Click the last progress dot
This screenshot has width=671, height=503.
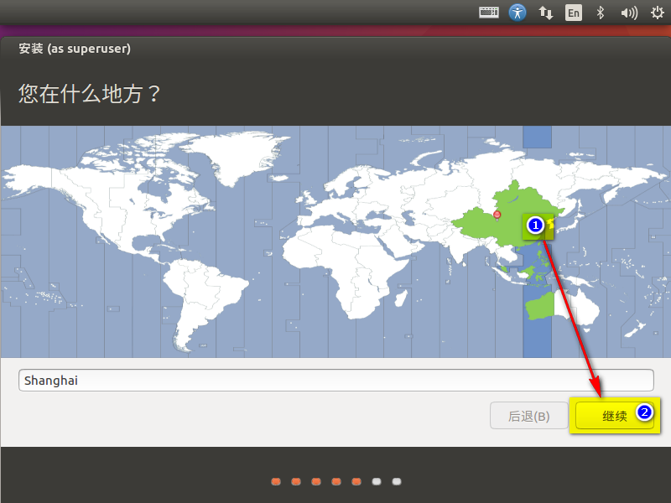396,482
